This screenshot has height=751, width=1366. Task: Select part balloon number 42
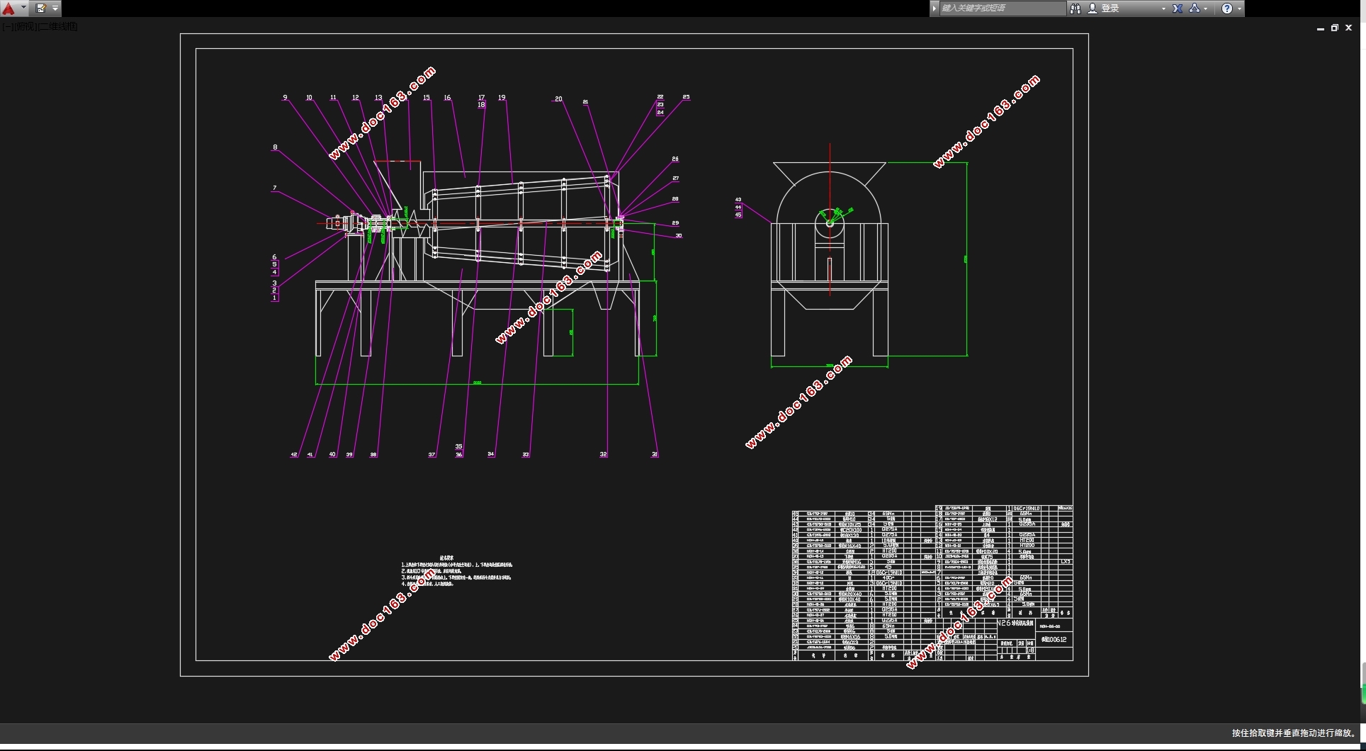click(294, 455)
